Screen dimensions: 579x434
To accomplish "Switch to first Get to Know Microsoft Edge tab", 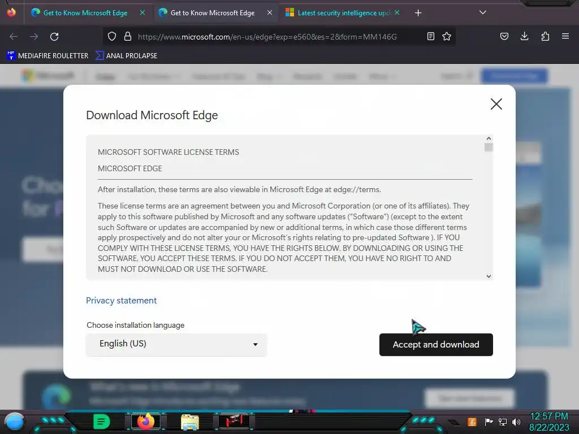I will 85,13.
